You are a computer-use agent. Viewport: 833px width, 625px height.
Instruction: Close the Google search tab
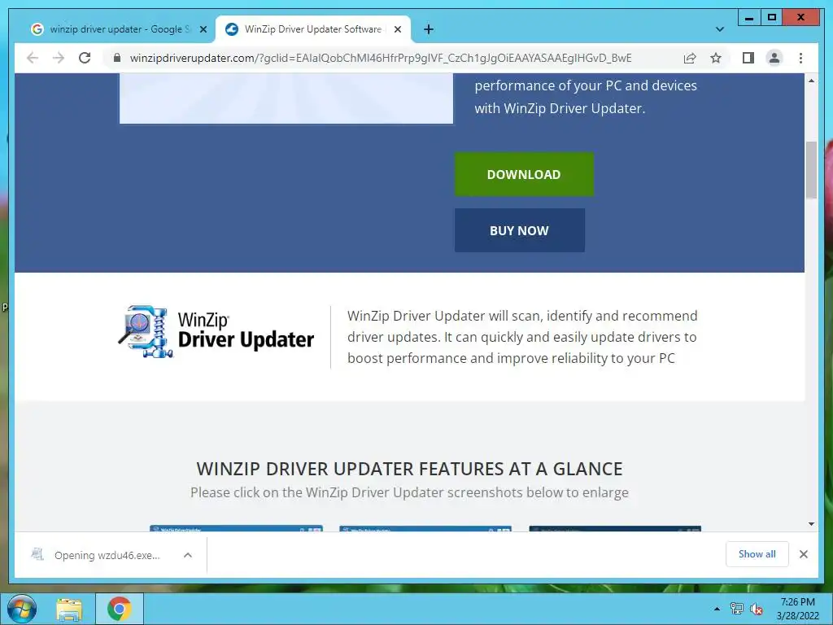click(x=203, y=29)
